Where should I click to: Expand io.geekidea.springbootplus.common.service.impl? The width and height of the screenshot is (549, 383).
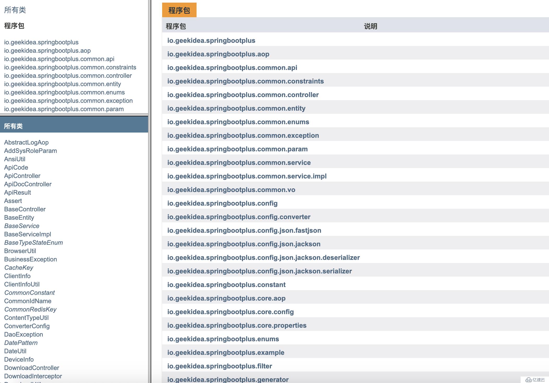247,176
